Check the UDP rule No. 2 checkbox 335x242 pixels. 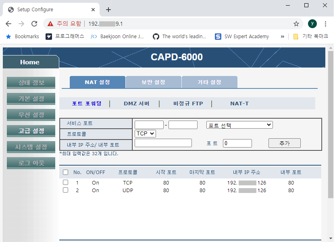tap(66, 190)
